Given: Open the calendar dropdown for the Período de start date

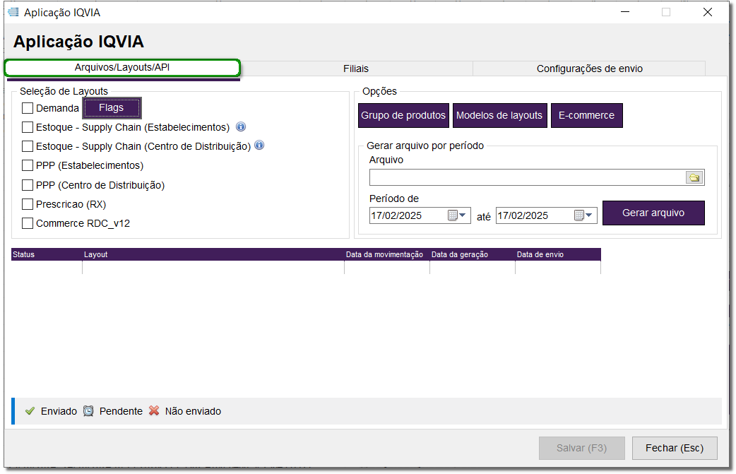Looking at the screenshot, I should tap(457, 215).
